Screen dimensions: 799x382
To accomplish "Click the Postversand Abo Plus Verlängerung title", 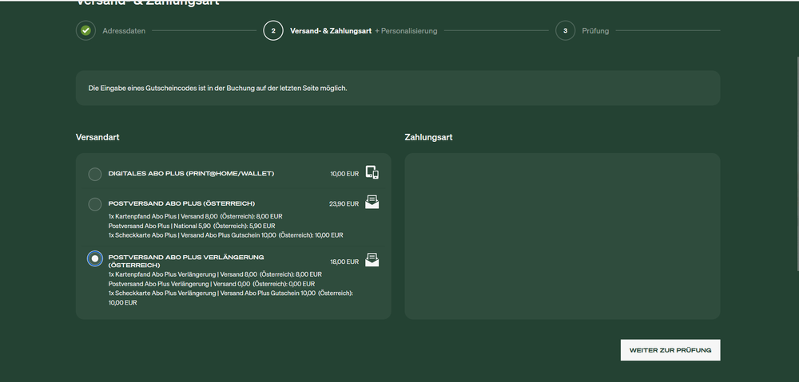I will [x=186, y=261].
